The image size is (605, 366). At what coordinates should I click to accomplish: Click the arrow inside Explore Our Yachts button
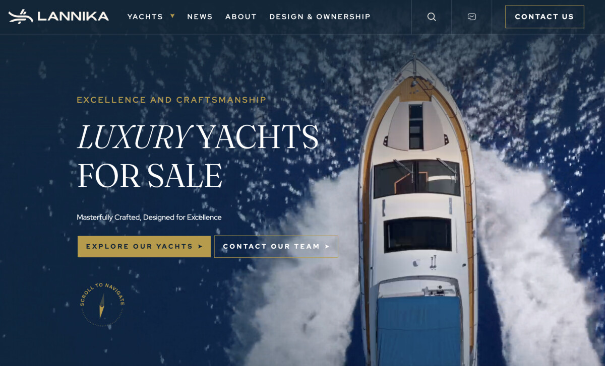(200, 247)
